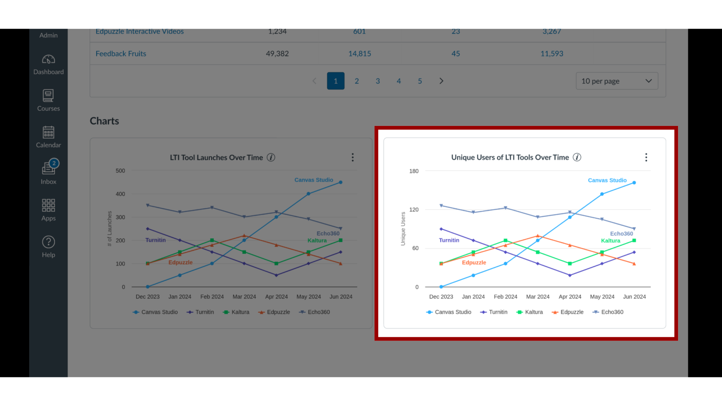Click the 49,382 cell in Feedback Fruits row

click(x=277, y=54)
